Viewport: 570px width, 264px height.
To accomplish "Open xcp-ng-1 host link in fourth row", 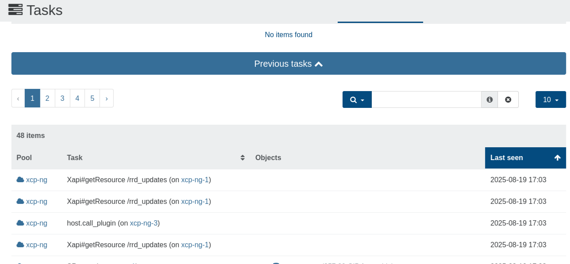I will pyautogui.click(x=195, y=245).
